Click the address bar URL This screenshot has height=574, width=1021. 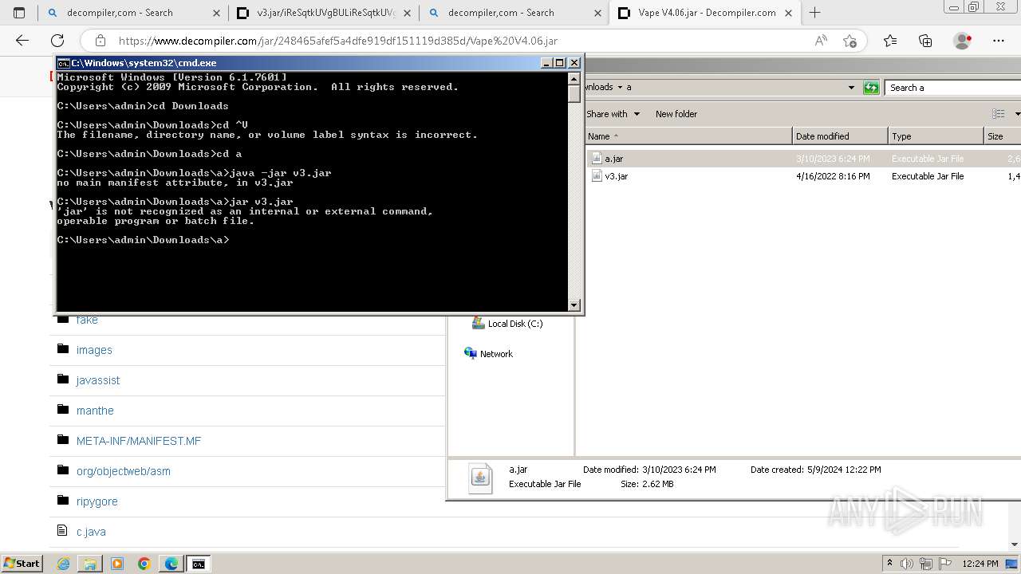click(x=338, y=41)
